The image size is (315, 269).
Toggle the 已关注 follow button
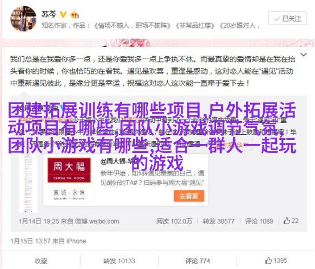[288, 18]
